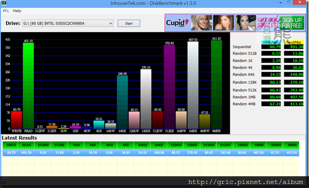Image resolution: width=309 pixels, height=188 pixels.
Task: Click the bright green READ bar
Action: tap(28, 86)
